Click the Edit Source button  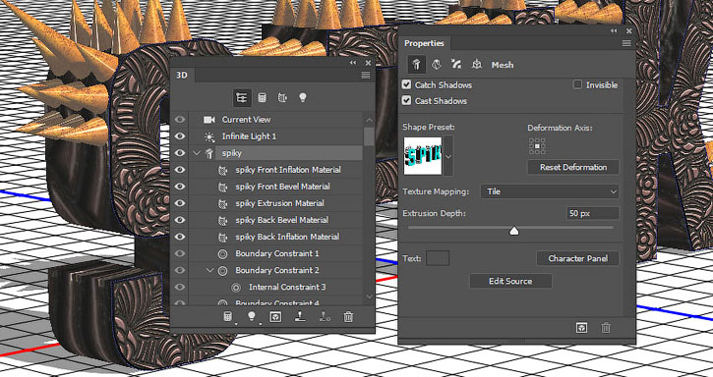click(x=510, y=281)
